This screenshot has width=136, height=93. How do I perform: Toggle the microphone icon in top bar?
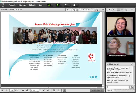point(58,5)
